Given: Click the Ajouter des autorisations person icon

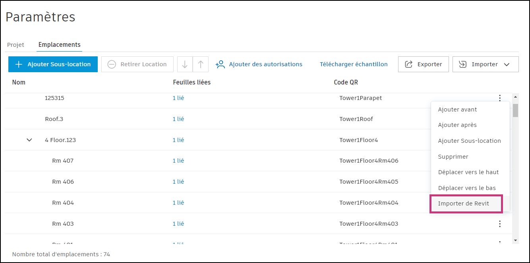Looking at the screenshot, I should tap(221, 64).
